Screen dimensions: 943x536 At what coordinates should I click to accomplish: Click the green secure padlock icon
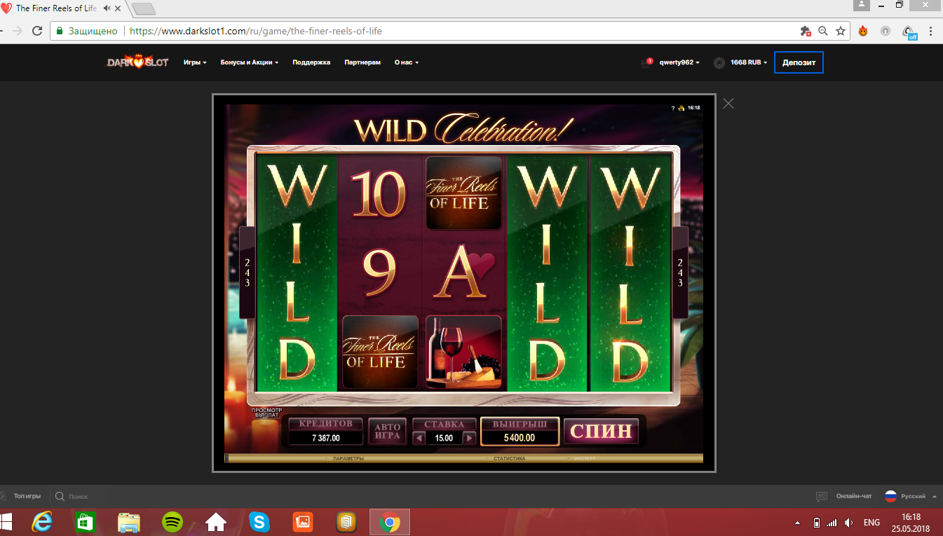(60, 31)
